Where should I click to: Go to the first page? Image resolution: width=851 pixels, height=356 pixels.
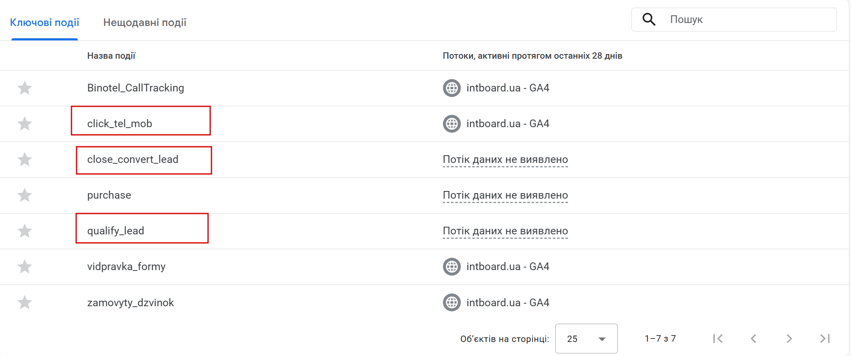718,339
